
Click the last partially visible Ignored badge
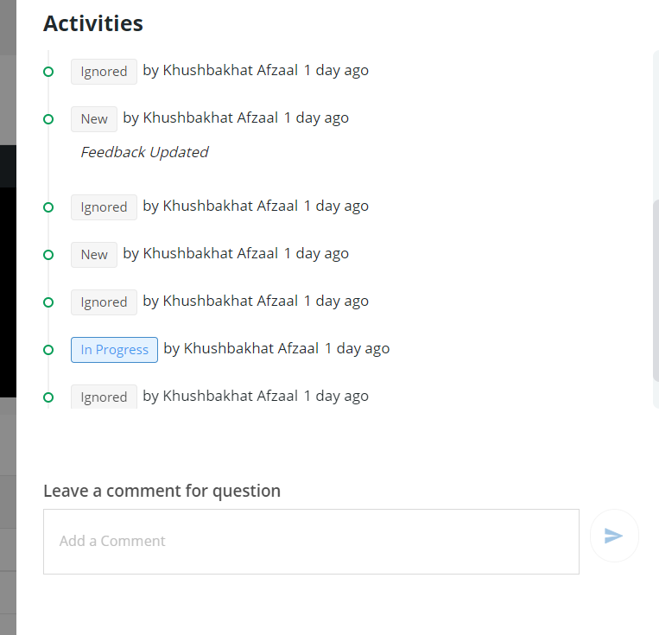pyautogui.click(x=104, y=397)
